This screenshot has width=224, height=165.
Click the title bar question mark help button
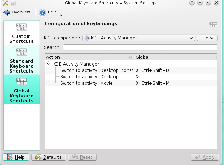[x=192, y=3]
